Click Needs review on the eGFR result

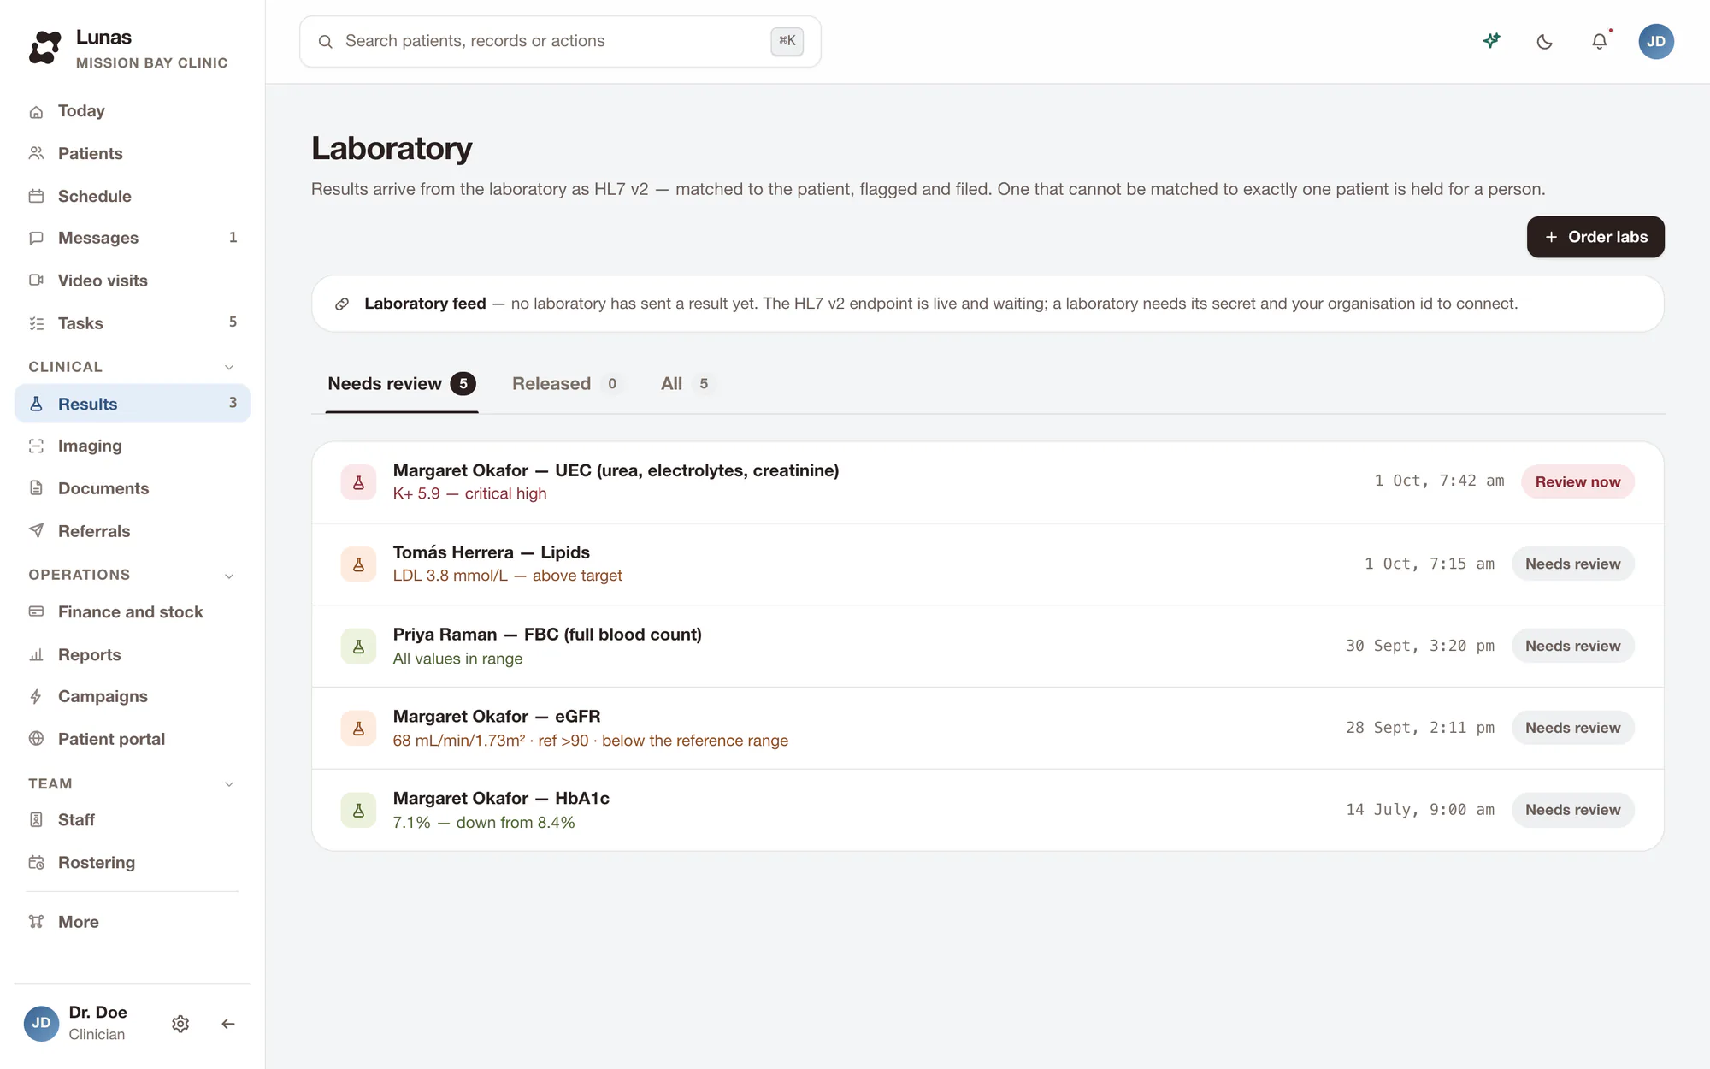tap(1572, 728)
